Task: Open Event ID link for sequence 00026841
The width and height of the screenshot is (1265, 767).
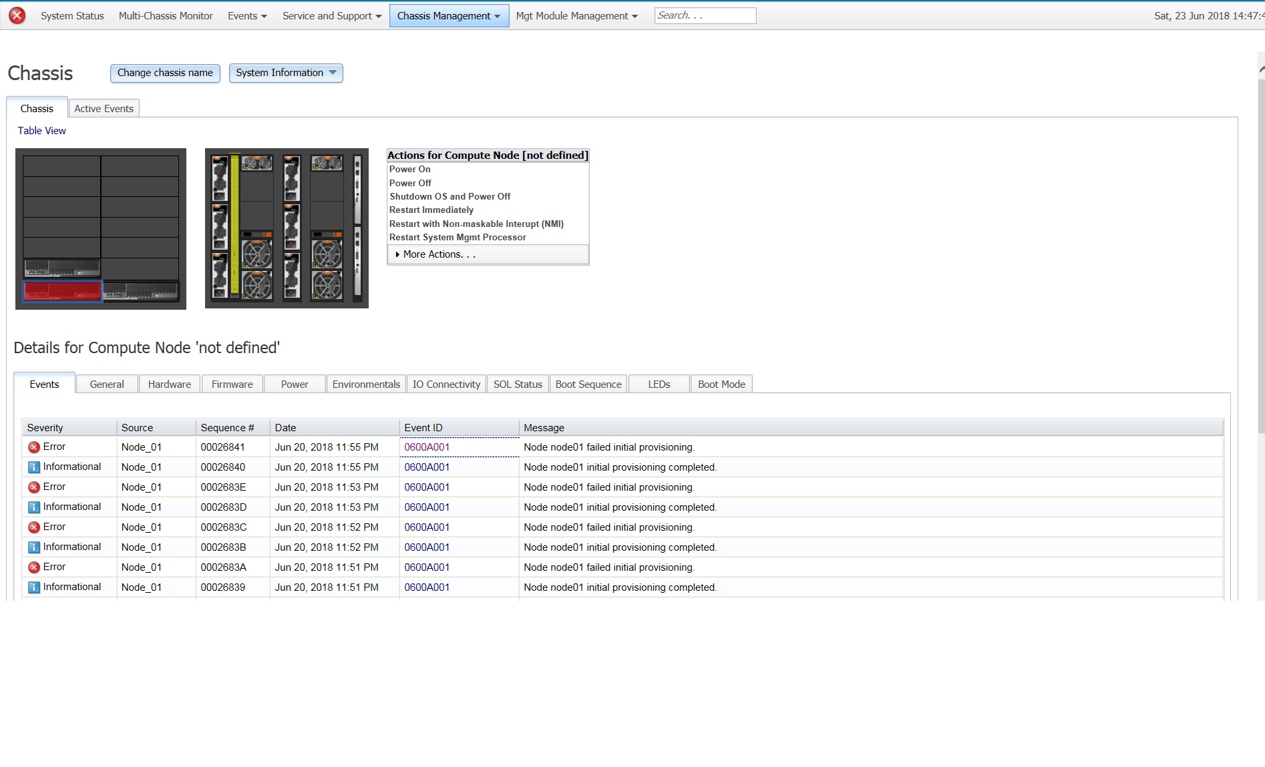Action: pos(427,447)
